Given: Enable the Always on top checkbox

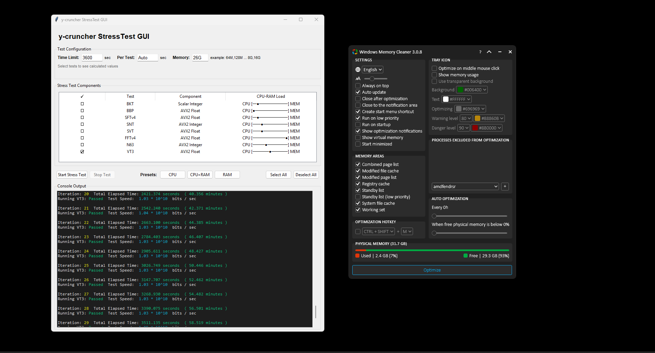Looking at the screenshot, I should coord(358,86).
